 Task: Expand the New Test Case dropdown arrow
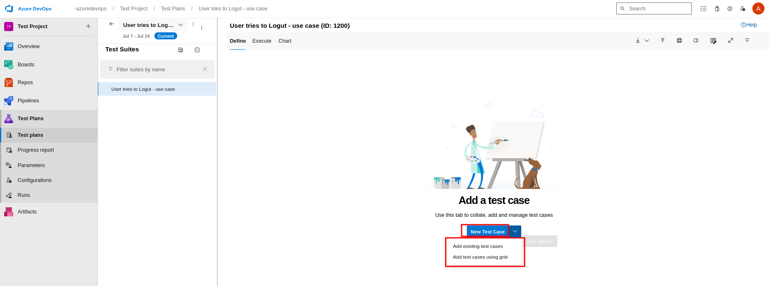tap(515, 231)
